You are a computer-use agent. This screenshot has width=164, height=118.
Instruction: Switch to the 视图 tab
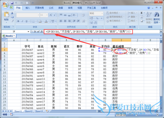click(80, 8)
